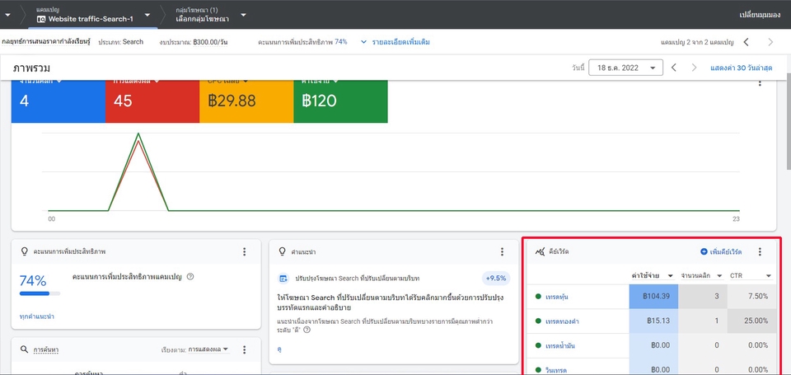Open three-dot menu on recommendations card

502,251
